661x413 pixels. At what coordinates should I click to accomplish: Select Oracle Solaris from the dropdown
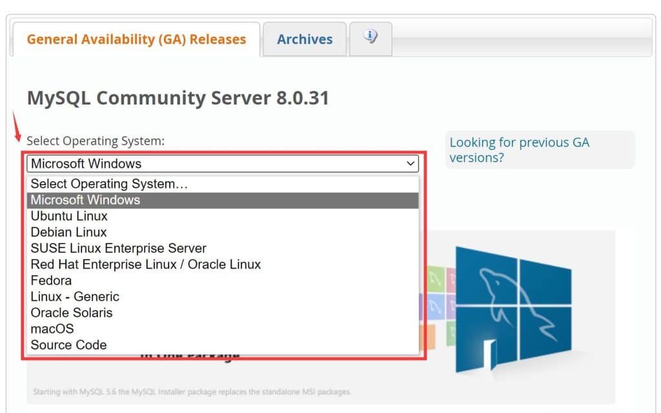(x=72, y=313)
